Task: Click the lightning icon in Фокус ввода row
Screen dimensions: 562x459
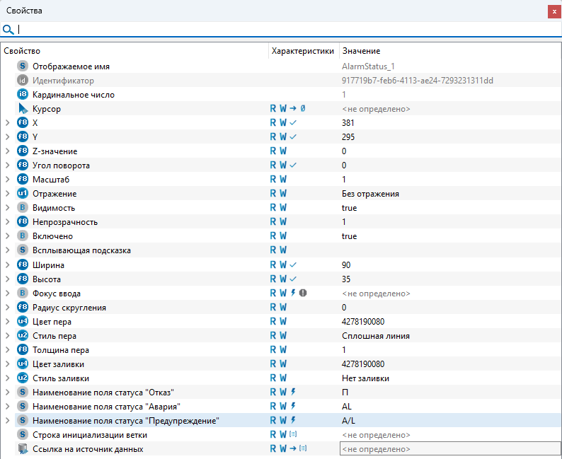Action: tap(293, 293)
